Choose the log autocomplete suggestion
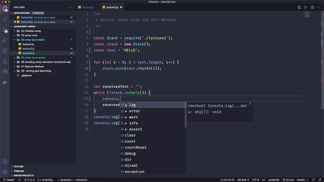This screenshot has width=324, height=182. click(153, 105)
